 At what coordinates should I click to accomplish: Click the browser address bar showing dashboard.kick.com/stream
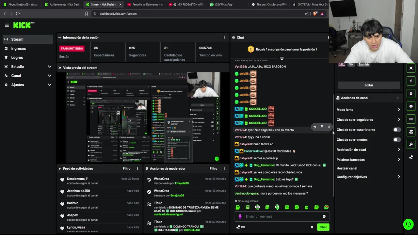tap(196, 14)
